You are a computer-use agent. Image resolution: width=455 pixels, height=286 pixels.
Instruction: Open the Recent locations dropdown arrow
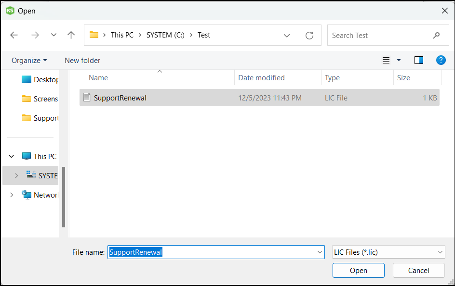click(54, 35)
